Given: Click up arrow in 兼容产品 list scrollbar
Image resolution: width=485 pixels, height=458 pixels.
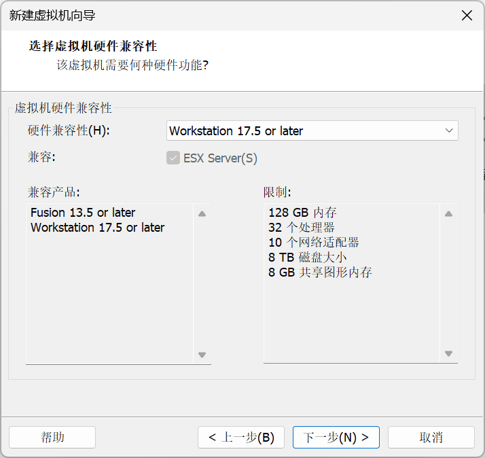Looking at the screenshot, I should point(202,213).
